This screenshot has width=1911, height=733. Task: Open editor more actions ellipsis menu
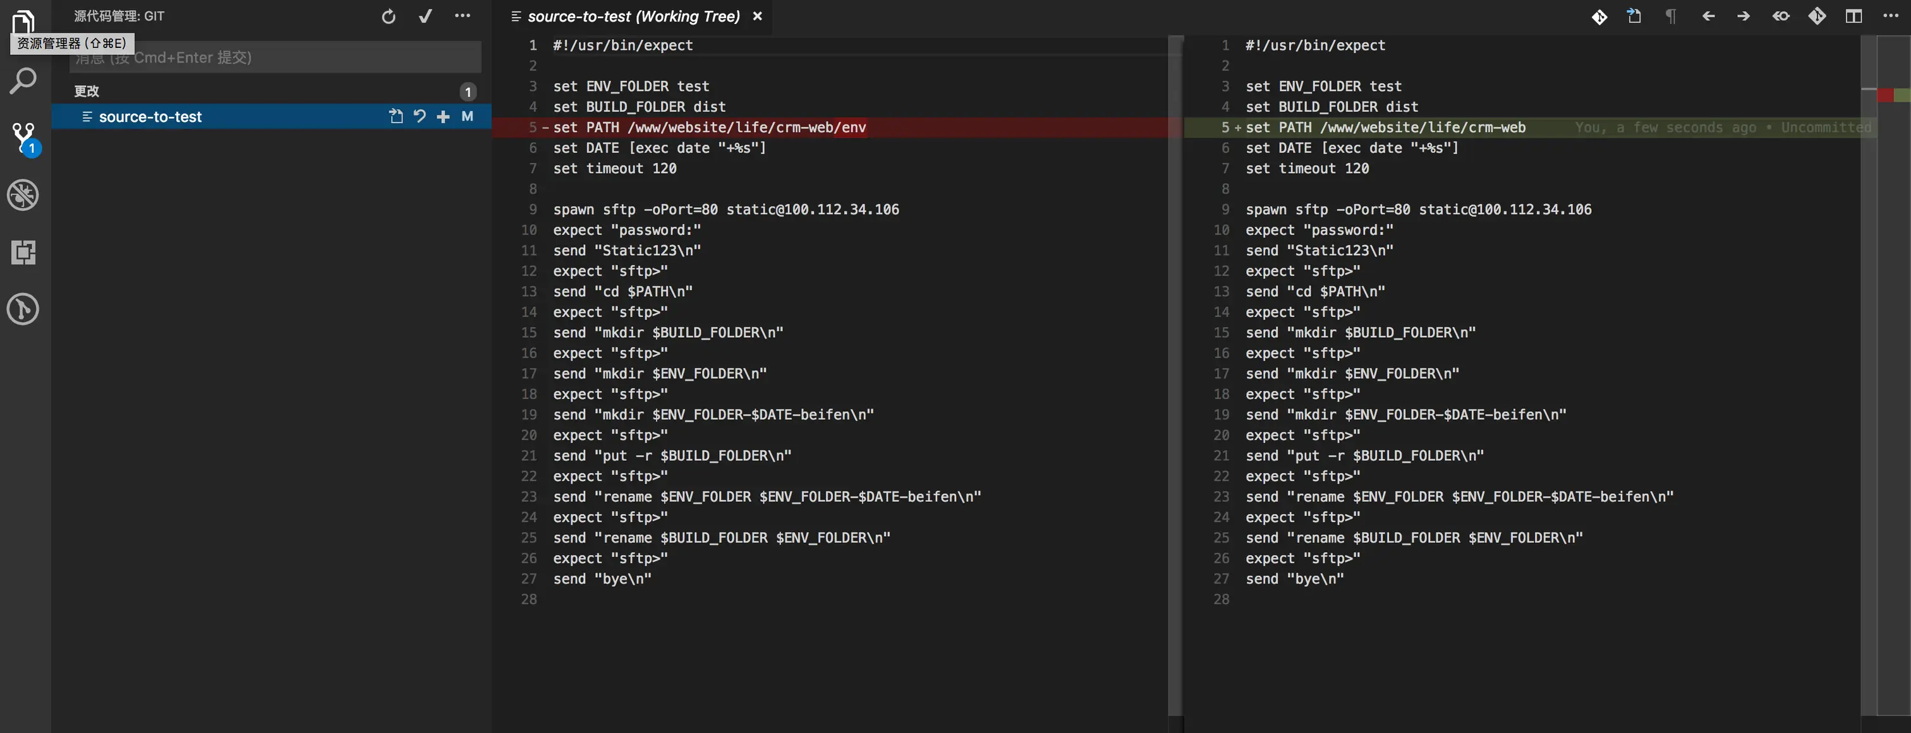coord(1890,16)
